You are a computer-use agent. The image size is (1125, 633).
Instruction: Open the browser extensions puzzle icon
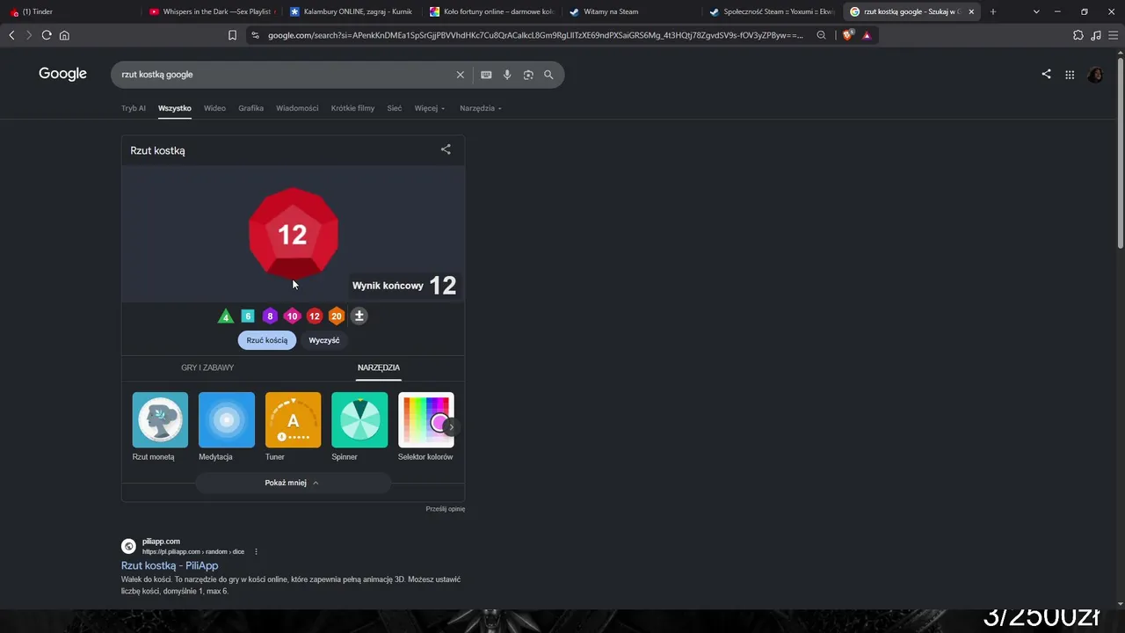[x=1078, y=35]
